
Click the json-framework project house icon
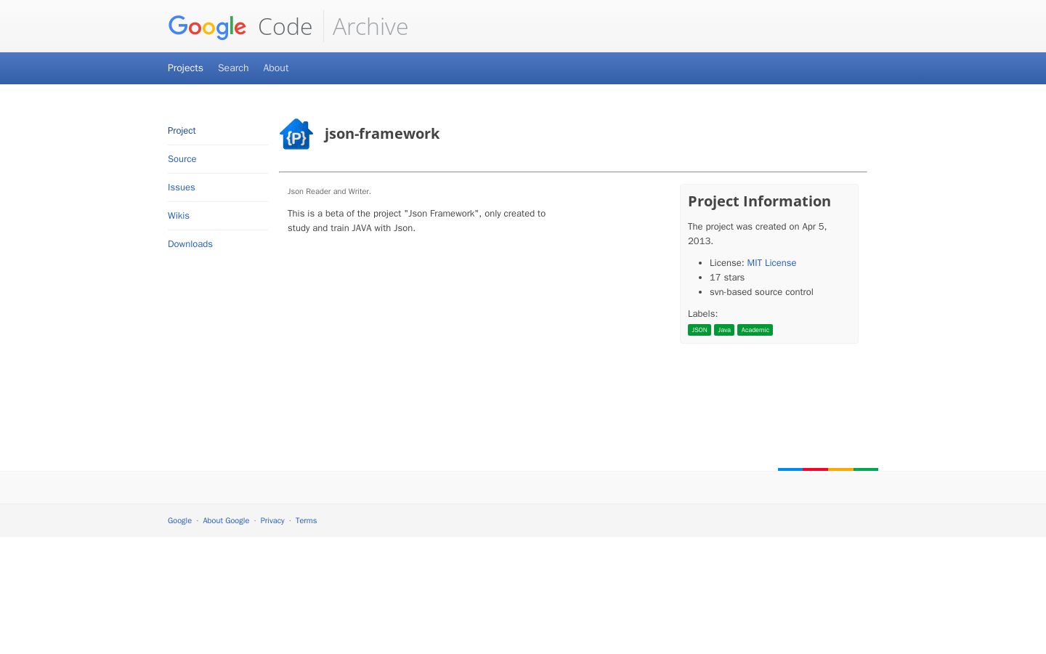pos(296,134)
